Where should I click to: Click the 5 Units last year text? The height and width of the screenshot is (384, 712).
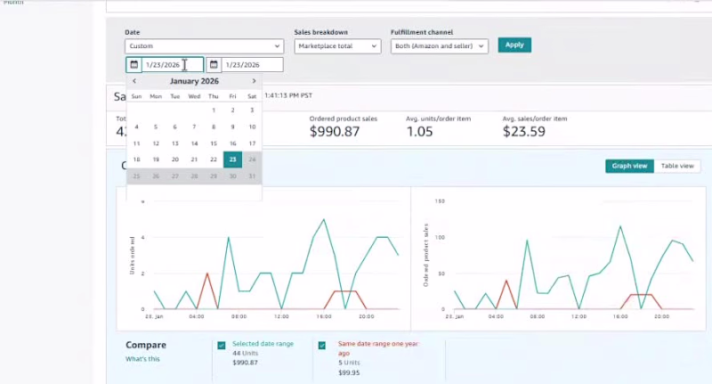pyautogui.click(x=349, y=363)
